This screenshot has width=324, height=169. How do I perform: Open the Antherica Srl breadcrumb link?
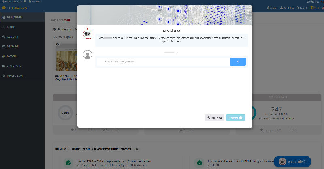(20, 8)
